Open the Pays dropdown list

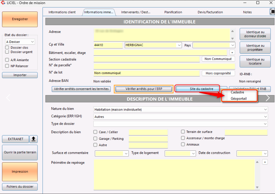pyautogui.click(x=232, y=45)
